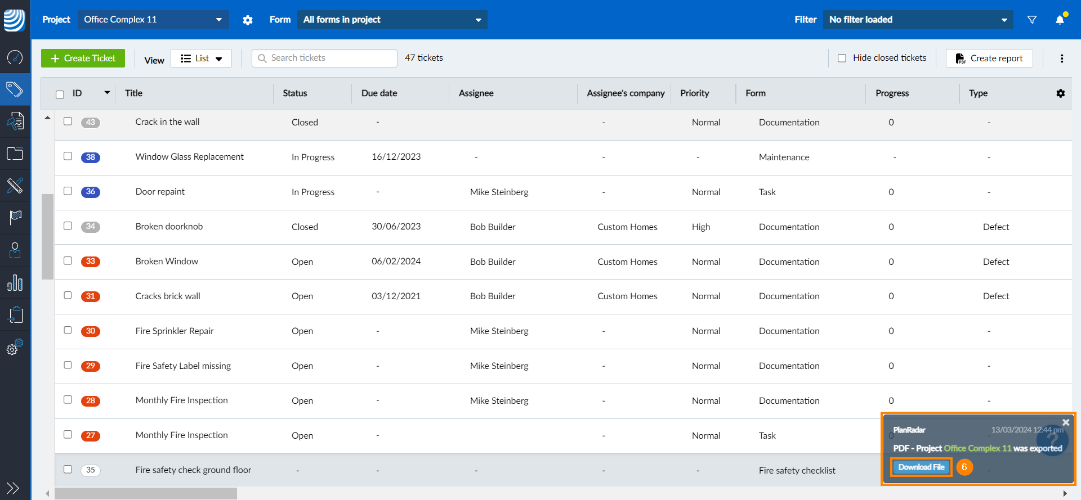
Task: Open the statistics bar chart sidebar icon
Action: click(x=15, y=283)
